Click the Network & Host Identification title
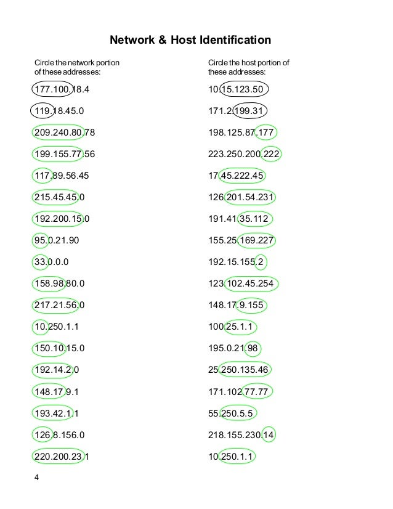 pos(190,40)
